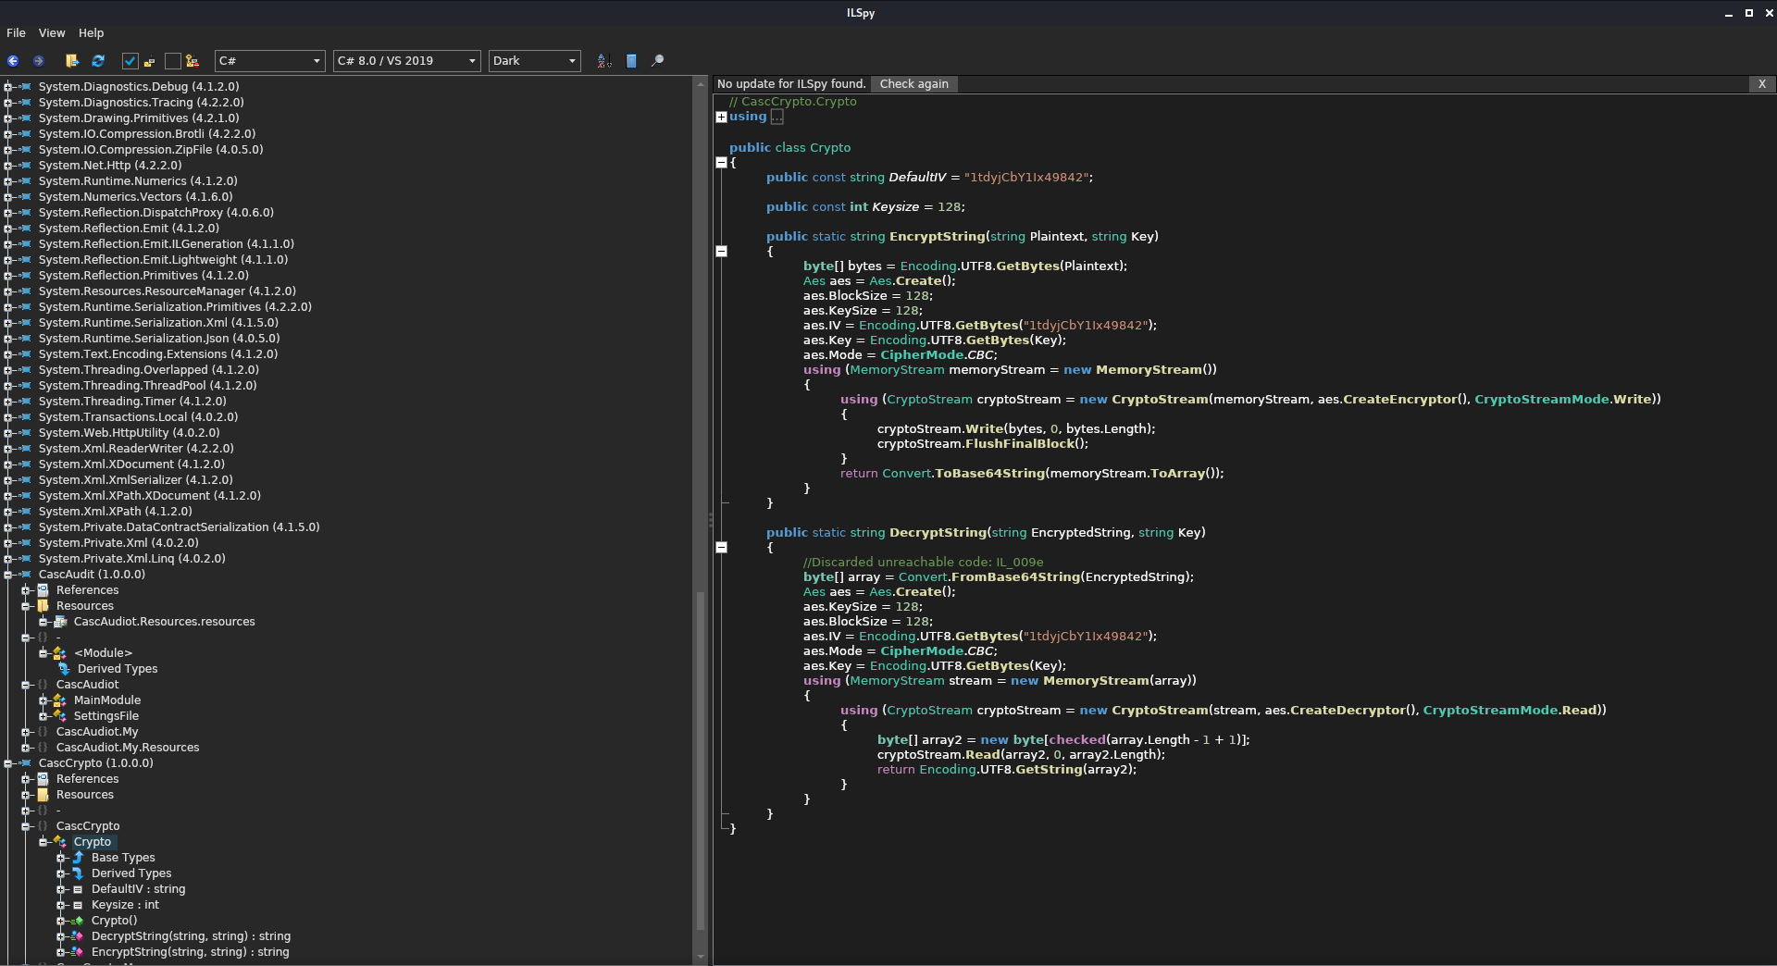
Task: Open the Dark theme dropdown
Action: coord(534,61)
